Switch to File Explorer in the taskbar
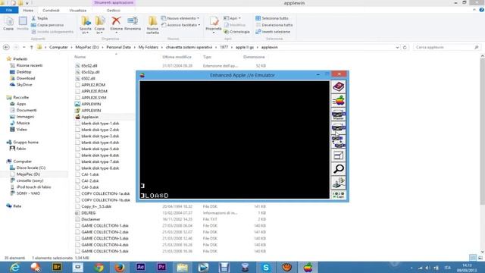The width and height of the screenshot is (485, 273). (x=183, y=267)
